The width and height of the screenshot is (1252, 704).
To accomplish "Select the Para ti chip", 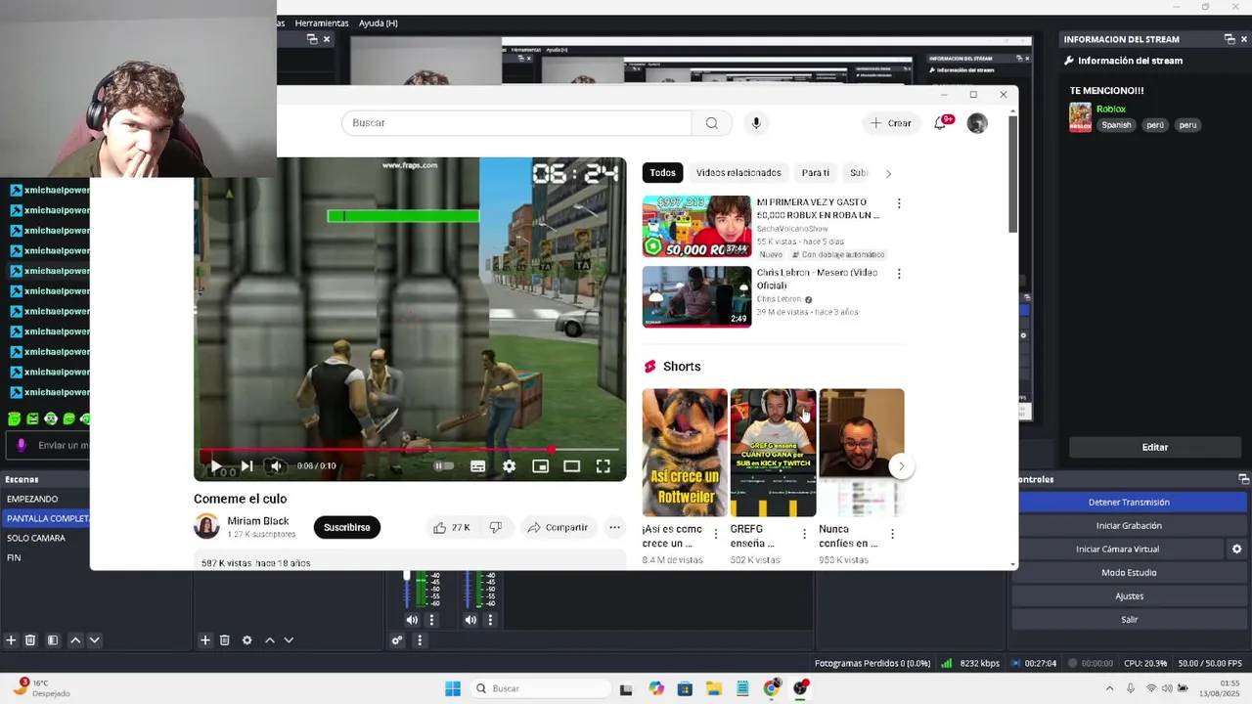I will click(815, 173).
